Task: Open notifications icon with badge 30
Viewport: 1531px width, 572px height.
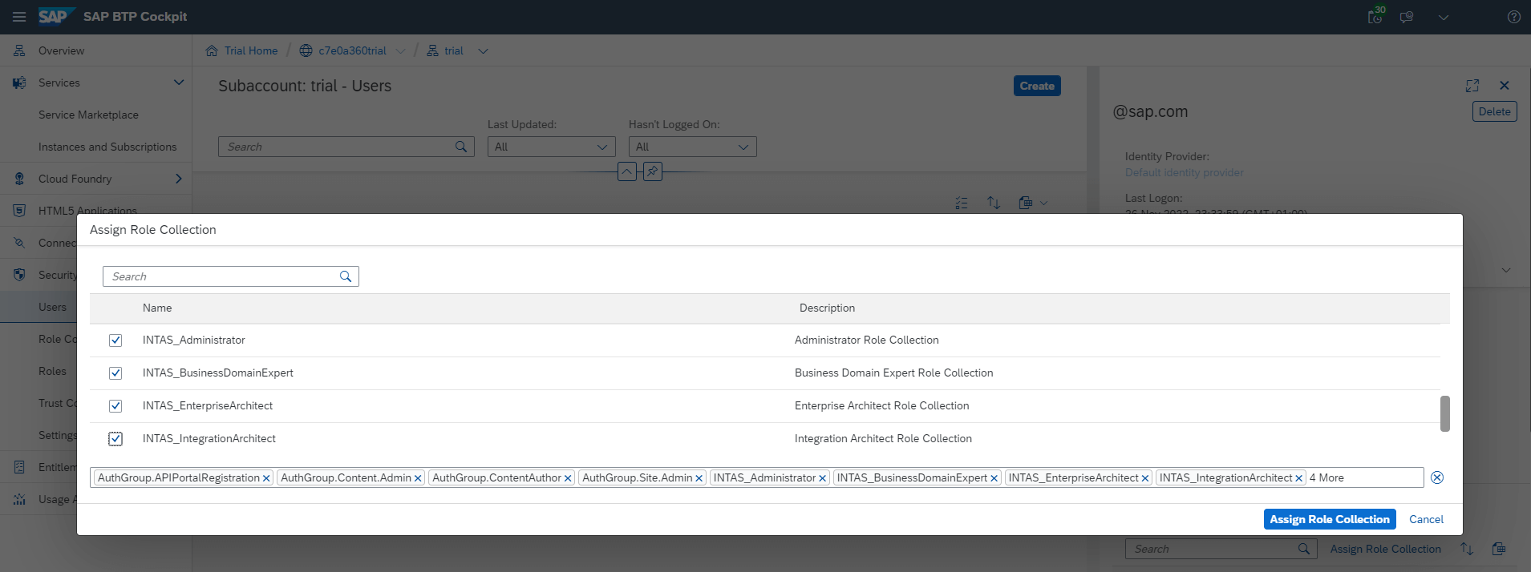Action: 1375,16
